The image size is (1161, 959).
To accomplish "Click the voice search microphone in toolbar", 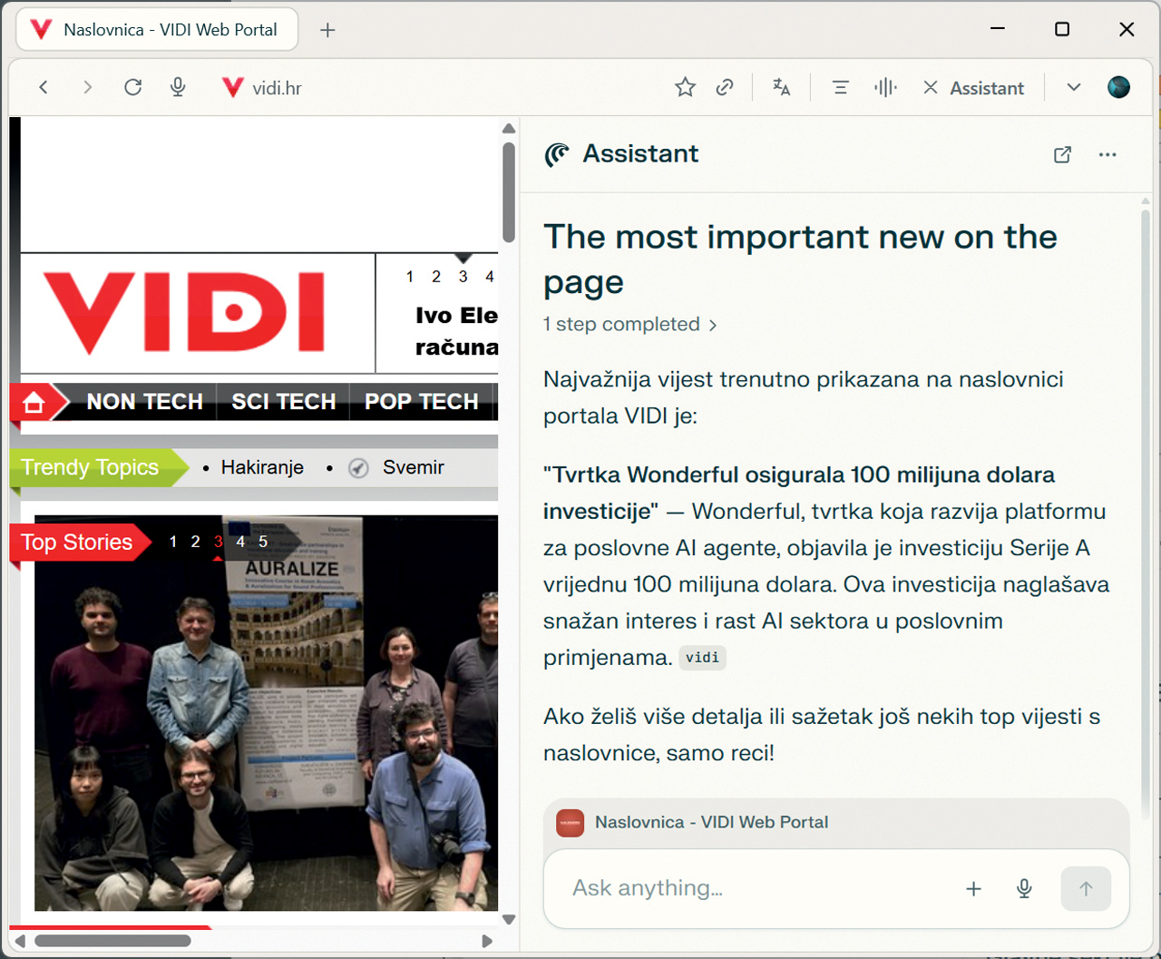I will pos(178,87).
